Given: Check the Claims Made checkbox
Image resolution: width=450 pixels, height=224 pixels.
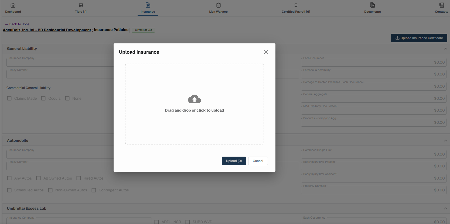Looking at the screenshot, I should click(9, 98).
